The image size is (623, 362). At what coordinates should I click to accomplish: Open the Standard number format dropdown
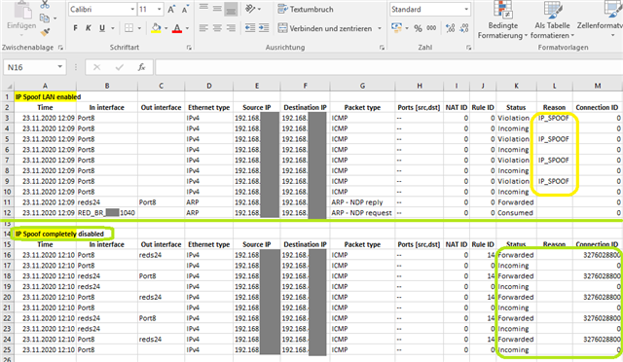click(466, 9)
